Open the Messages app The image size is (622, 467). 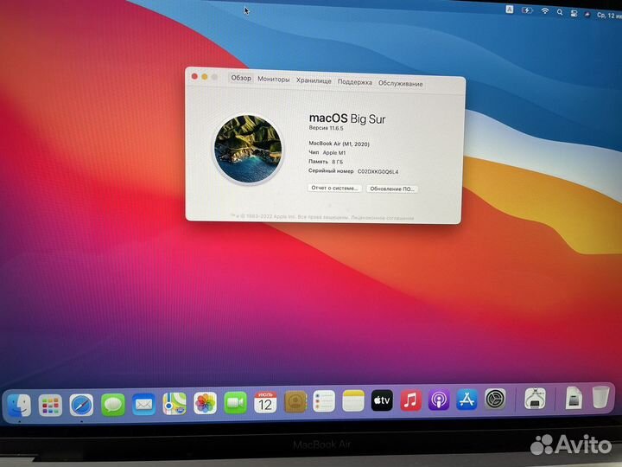112,405
